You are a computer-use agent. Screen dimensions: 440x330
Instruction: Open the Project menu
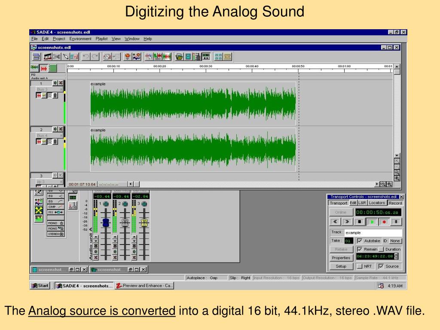click(59, 39)
